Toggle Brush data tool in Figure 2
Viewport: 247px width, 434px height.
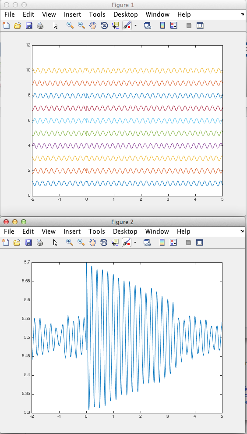tap(127, 243)
